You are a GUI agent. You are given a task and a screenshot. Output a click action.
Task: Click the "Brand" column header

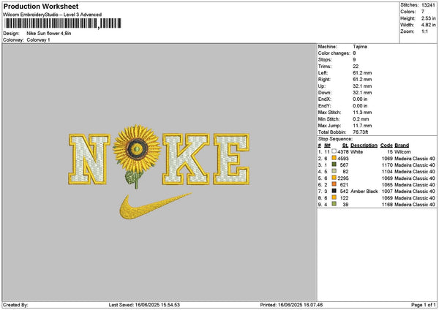(402, 145)
